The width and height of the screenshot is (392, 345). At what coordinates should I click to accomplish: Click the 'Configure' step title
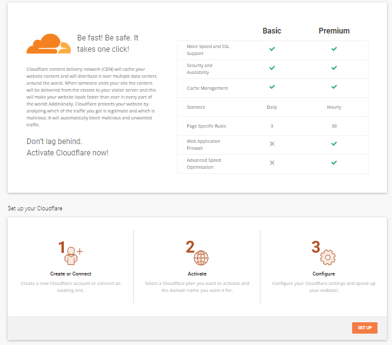click(x=324, y=274)
